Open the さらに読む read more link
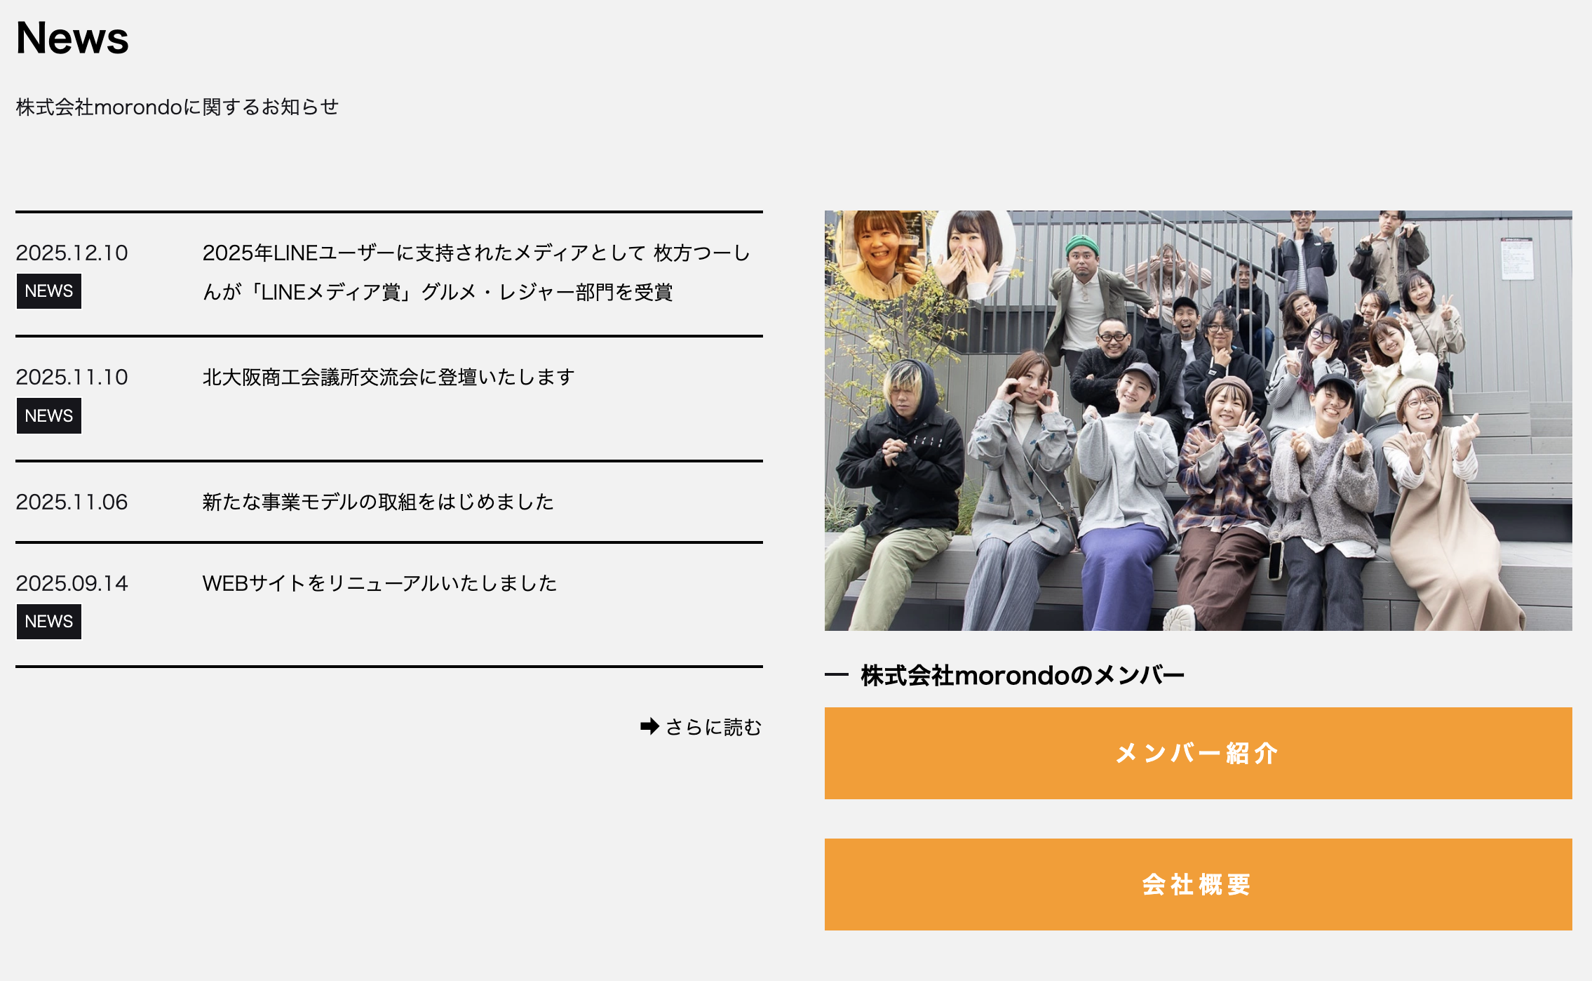This screenshot has width=1592, height=981. pyautogui.click(x=701, y=726)
